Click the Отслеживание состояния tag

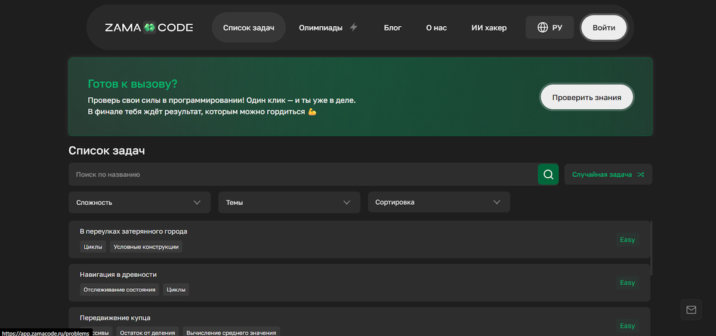119,289
